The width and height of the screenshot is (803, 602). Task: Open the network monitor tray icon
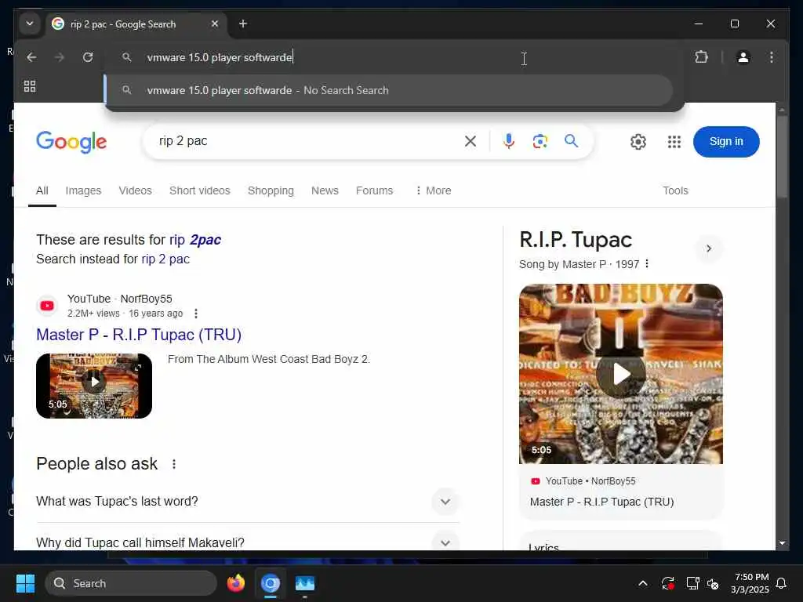click(692, 583)
